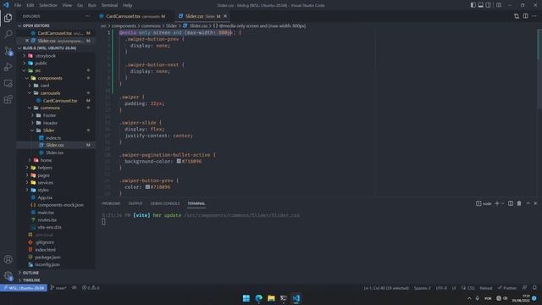
Task: Open Explorer Views and More Actions ellipsis
Action: coord(87,16)
